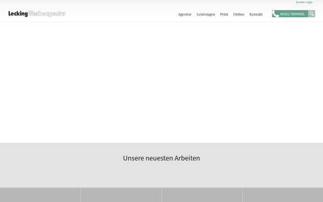
Task: Click the phone handset icon
Action: click(275, 14)
